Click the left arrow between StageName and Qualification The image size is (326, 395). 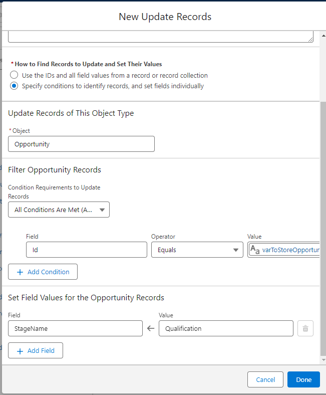coord(151,329)
